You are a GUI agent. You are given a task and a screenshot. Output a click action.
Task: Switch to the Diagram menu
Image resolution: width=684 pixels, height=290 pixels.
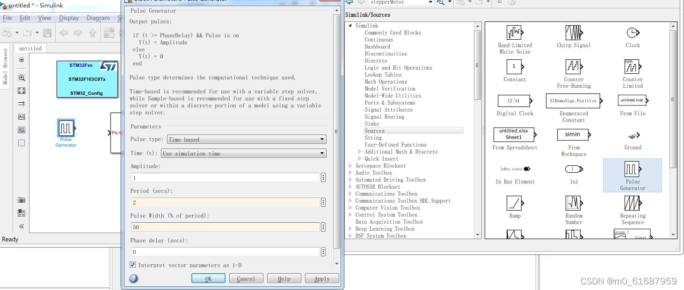tap(98, 18)
